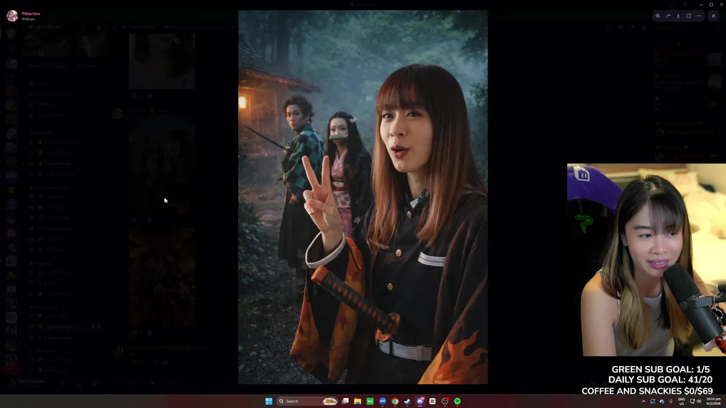Open OneDrive cloud tray icon

click(x=662, y=401)
